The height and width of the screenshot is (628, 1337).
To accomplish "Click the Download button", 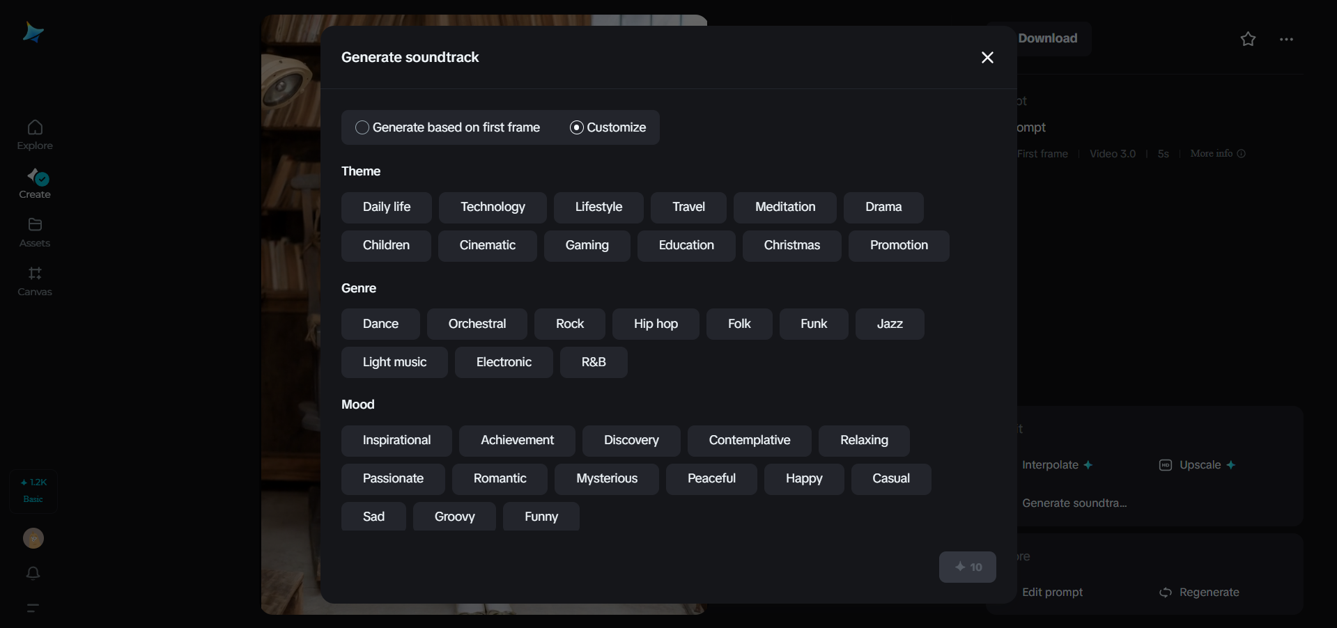I will pos(1047,38).
